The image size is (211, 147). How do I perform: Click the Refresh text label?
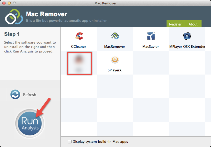click(x=30, y=95)
